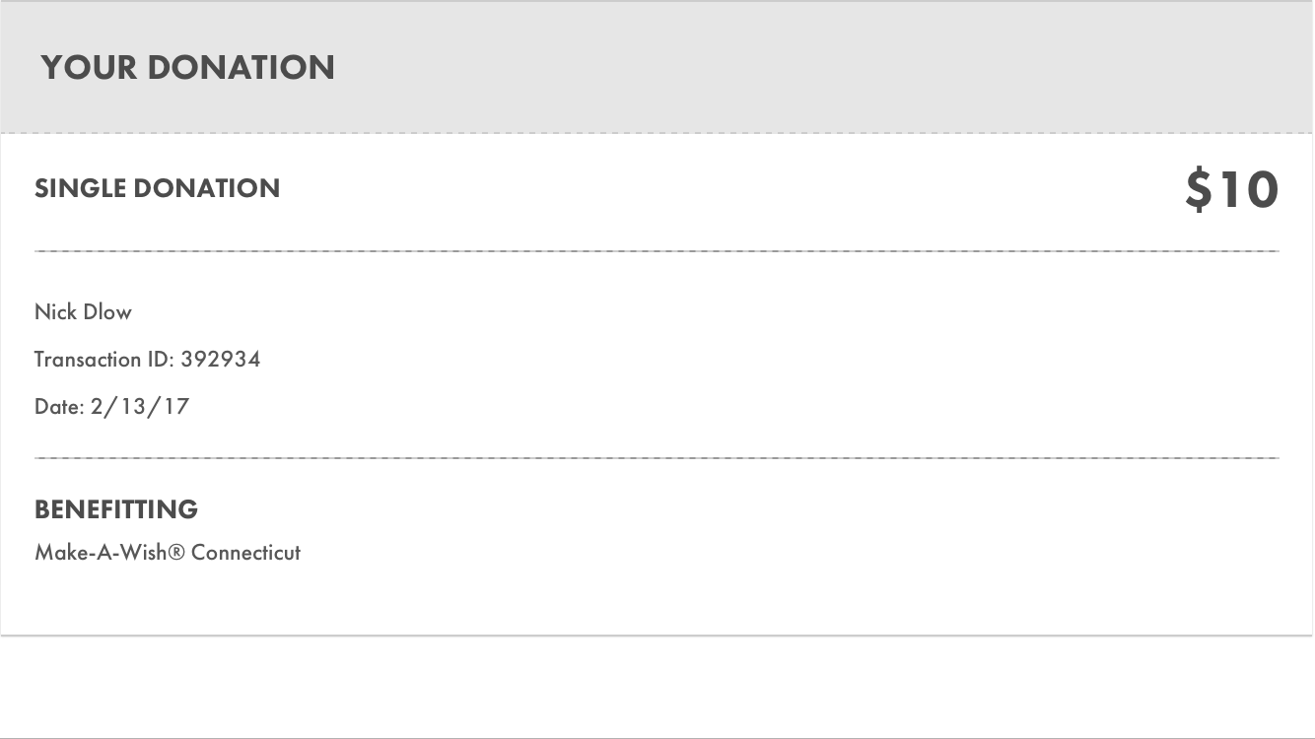Select the donor name Nick Dlow
Image resolution: width=1315 pixels, height=739 pixels.
(x=83, y=312)
